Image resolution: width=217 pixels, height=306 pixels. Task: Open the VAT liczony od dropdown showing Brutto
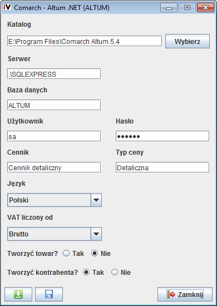55,234
